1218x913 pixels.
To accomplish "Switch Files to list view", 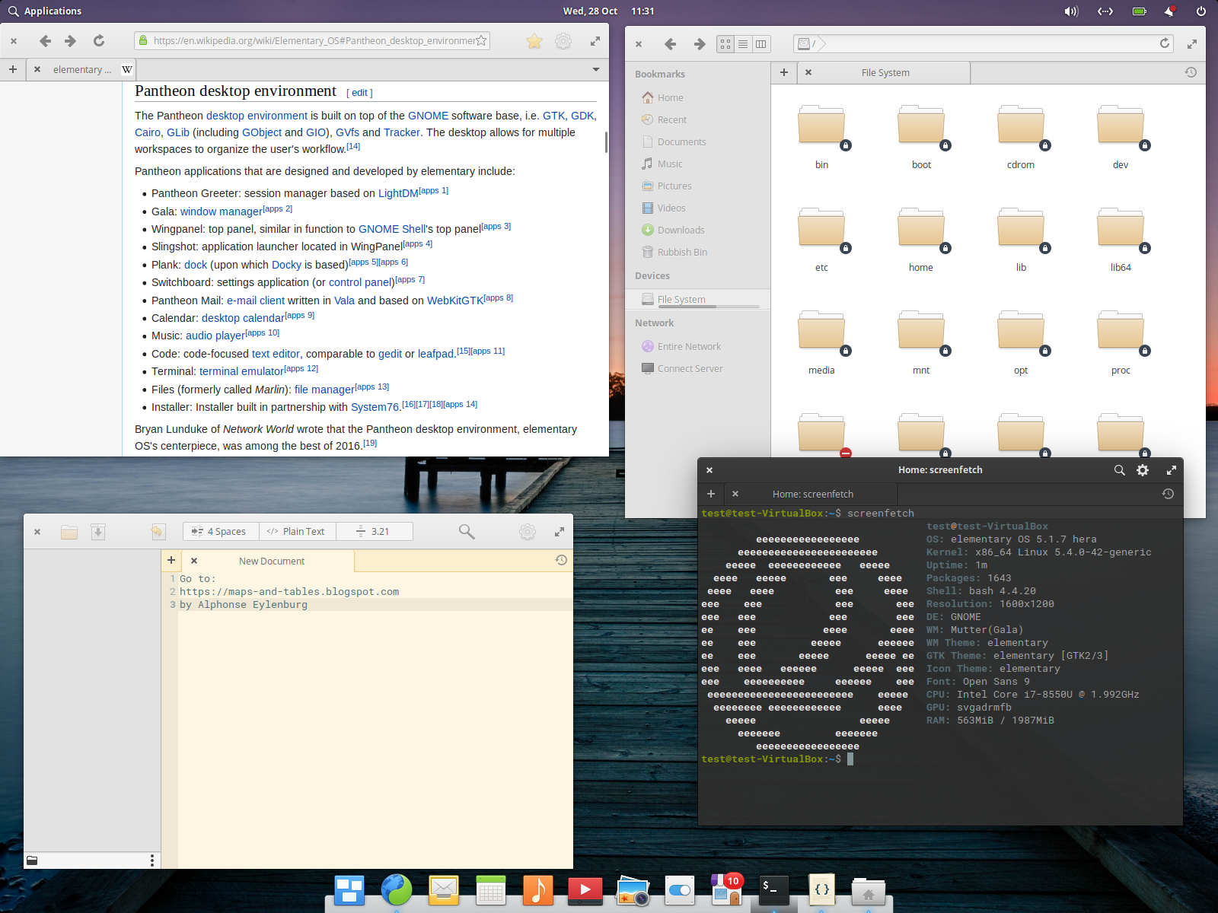I will click(743, 44).
